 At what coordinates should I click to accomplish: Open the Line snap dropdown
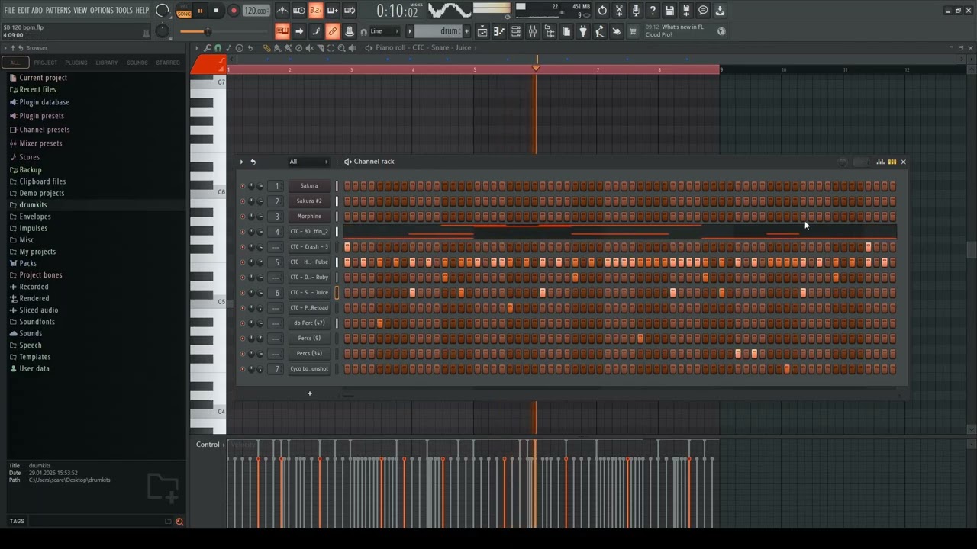385,31
